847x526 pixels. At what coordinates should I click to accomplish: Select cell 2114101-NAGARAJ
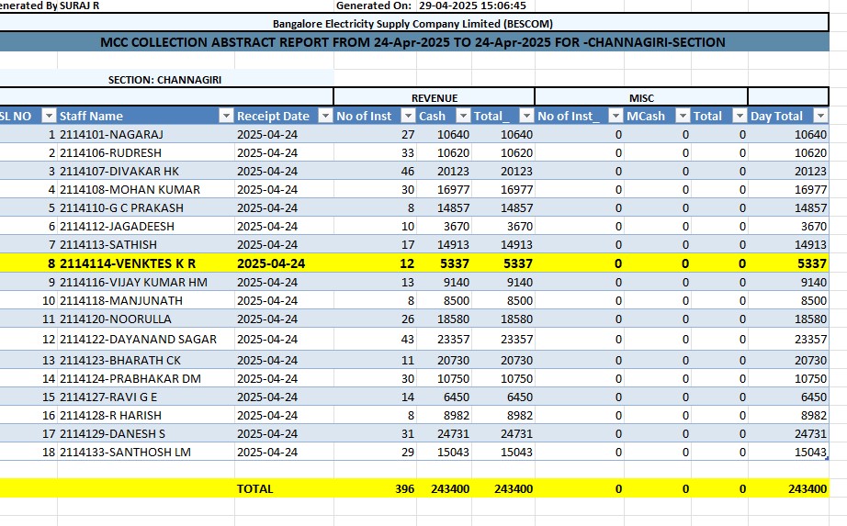[146, 134]
